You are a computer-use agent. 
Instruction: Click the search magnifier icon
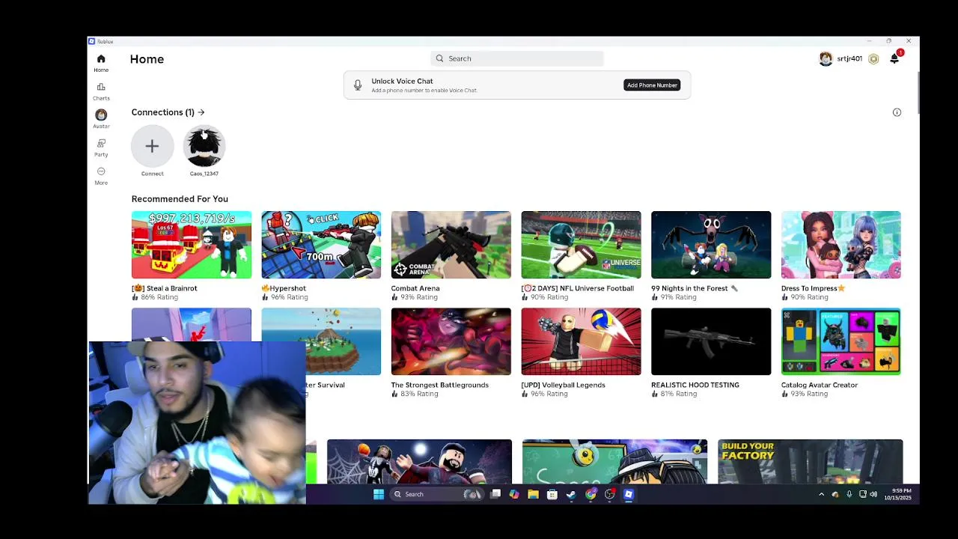coord(440,58)
